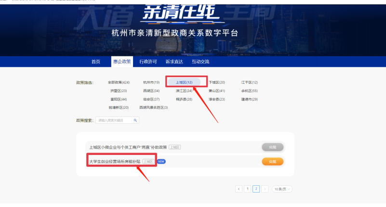Choose 余杭区(55) district filter
This screenshot has width=386, height=207.
click(250, 91)
